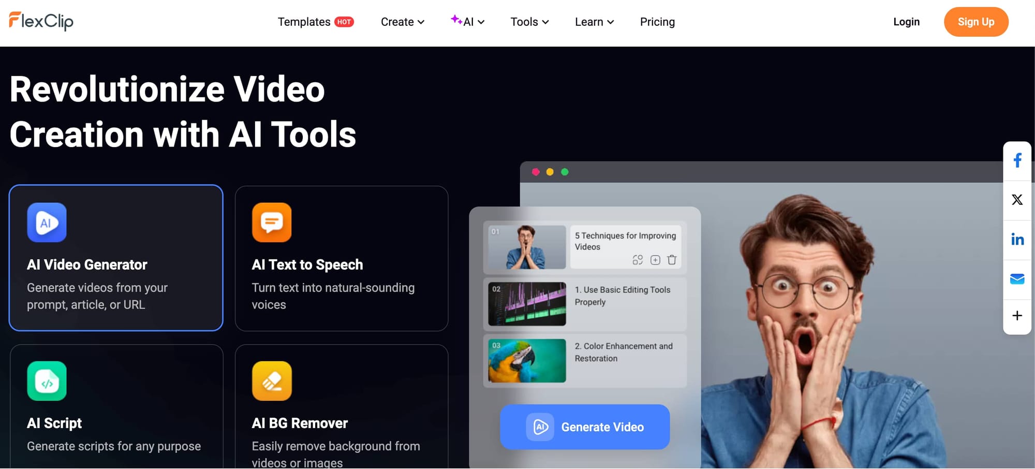Viewport: 1035px width, 469px height.
Task: Click 'Generate scripts for any purpose' description
Action: point(114,446)
